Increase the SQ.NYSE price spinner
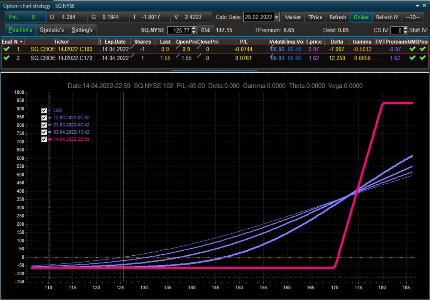The height and width of the screenshot is (300, 430). (x=194, y=28)
